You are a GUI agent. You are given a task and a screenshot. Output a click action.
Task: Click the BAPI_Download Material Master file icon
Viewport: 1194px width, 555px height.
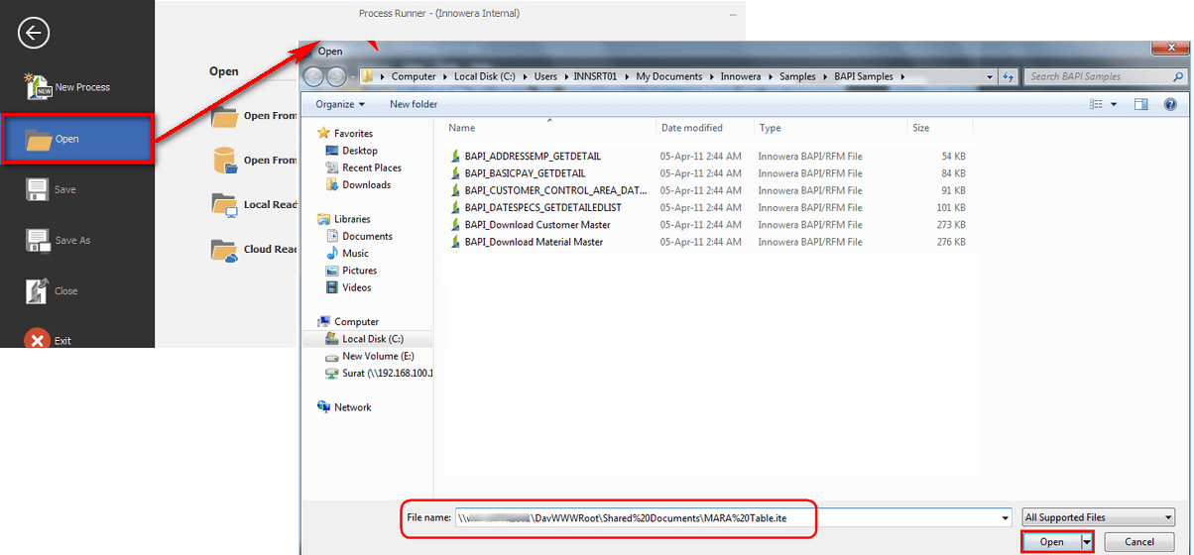[455, 242]
